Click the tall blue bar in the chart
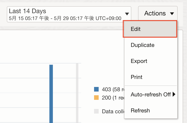The height and width of the screenshot is (123, 187). click(x=51, y=94)
